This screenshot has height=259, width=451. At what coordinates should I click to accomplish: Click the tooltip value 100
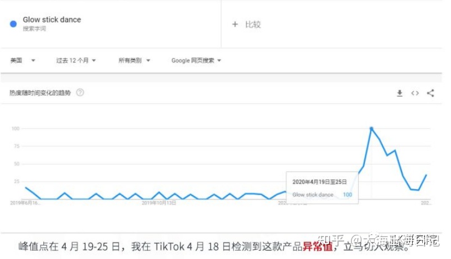click(348, 194)
